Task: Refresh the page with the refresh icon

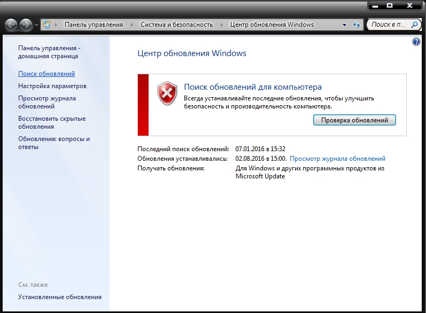Action: tap(356, 25)
